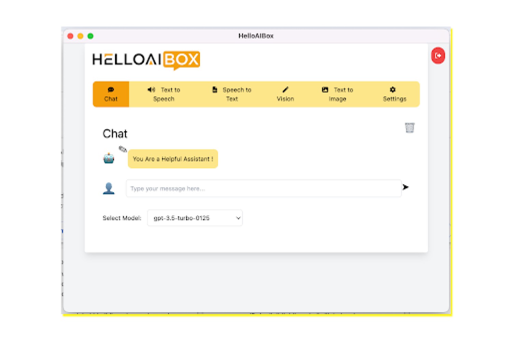Image resolution: width=512 pixels, height=341 pixels.
Task: Maximize the window with green button
Action: [90, 36]
